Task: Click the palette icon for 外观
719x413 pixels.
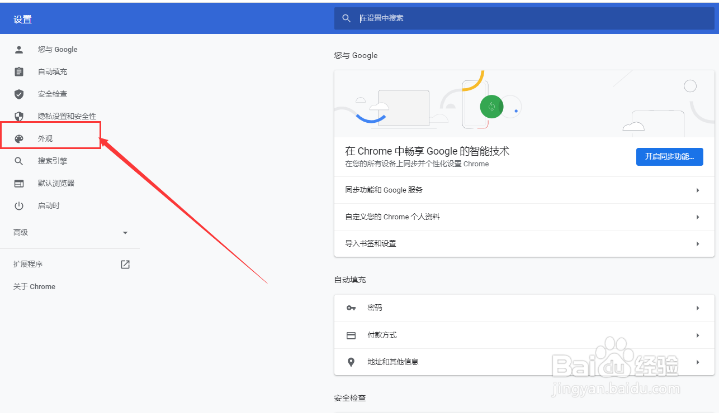Action: click(x=19, y=138)
